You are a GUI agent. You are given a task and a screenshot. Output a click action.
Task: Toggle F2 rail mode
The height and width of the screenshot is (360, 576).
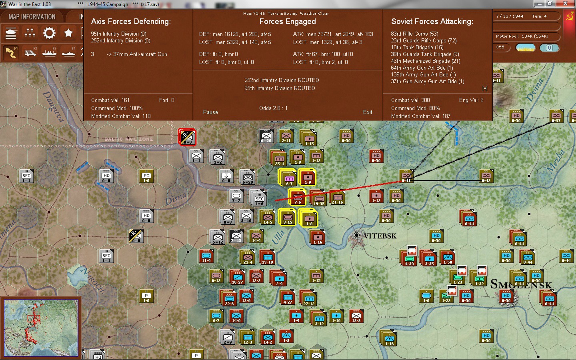click(x=30, y=52)
